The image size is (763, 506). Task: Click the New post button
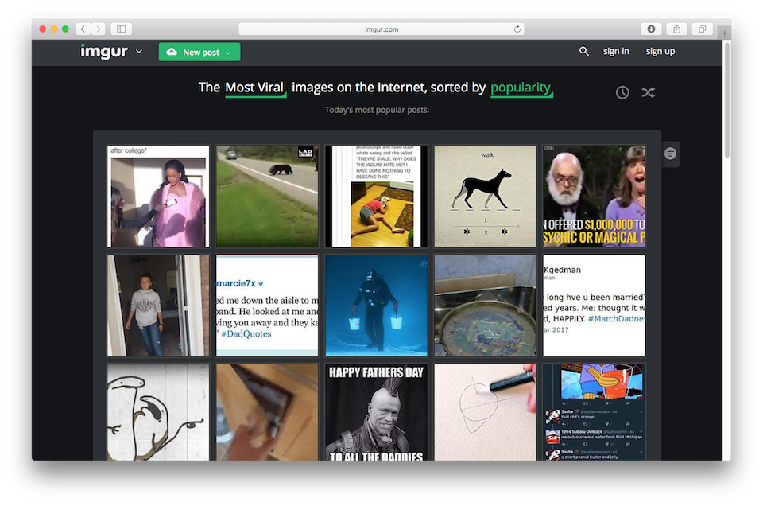199,52
